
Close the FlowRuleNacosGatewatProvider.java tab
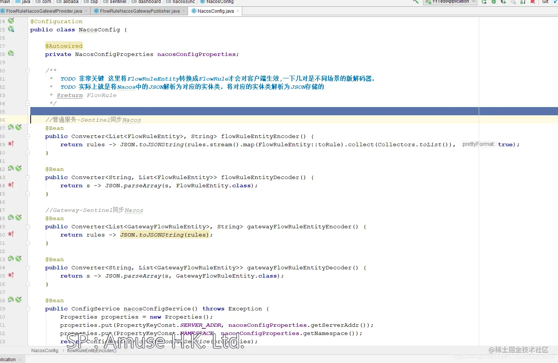click(x=86, y=11)
